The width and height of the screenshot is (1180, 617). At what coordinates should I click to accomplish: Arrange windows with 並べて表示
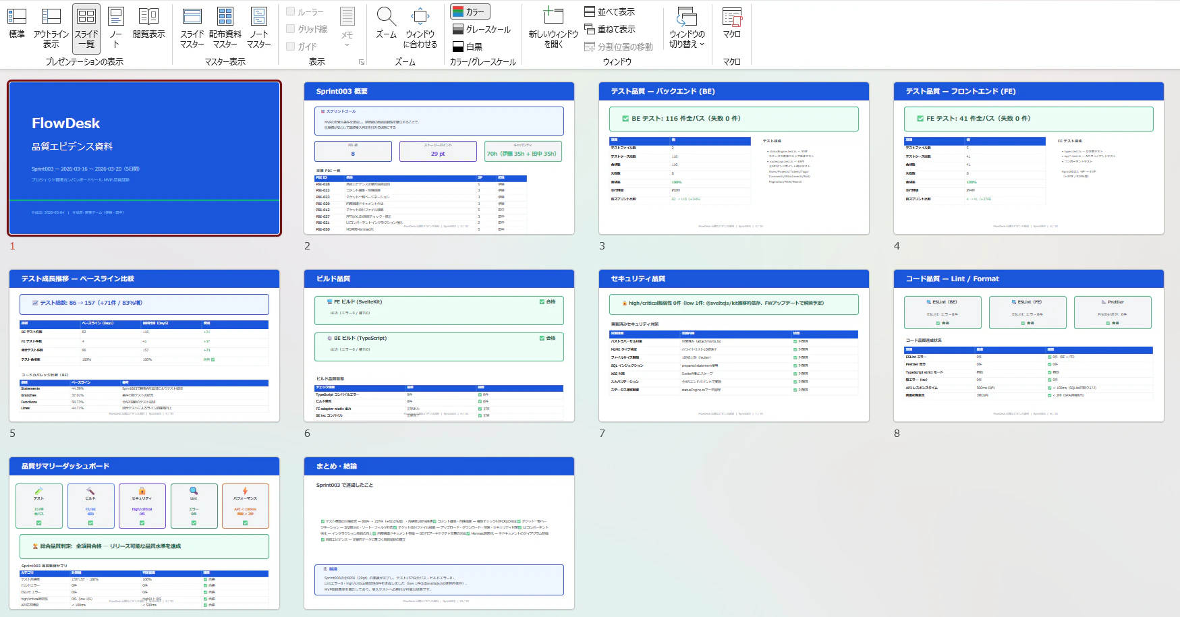pos(609,11)
